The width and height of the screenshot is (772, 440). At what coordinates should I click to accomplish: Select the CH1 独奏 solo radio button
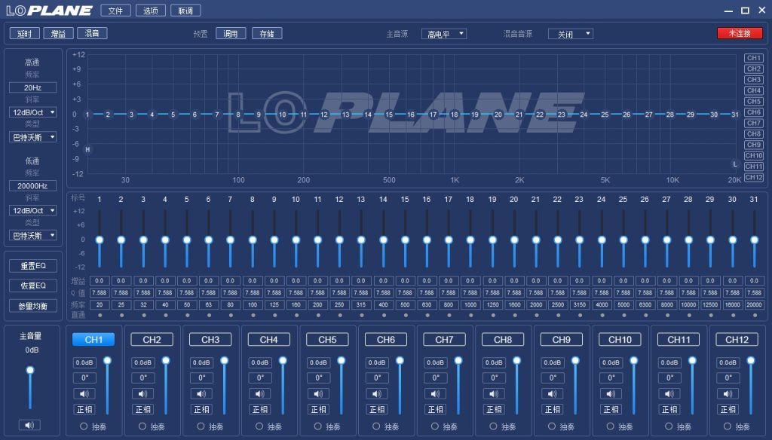pos(84,426)
